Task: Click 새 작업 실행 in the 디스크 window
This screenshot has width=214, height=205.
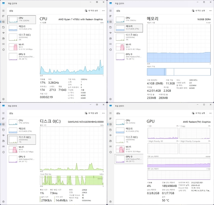Action: pyautogui.click(x=91, y=113)
